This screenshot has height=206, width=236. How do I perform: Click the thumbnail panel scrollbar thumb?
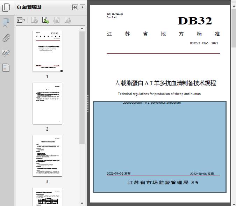[x=82, y=88]
